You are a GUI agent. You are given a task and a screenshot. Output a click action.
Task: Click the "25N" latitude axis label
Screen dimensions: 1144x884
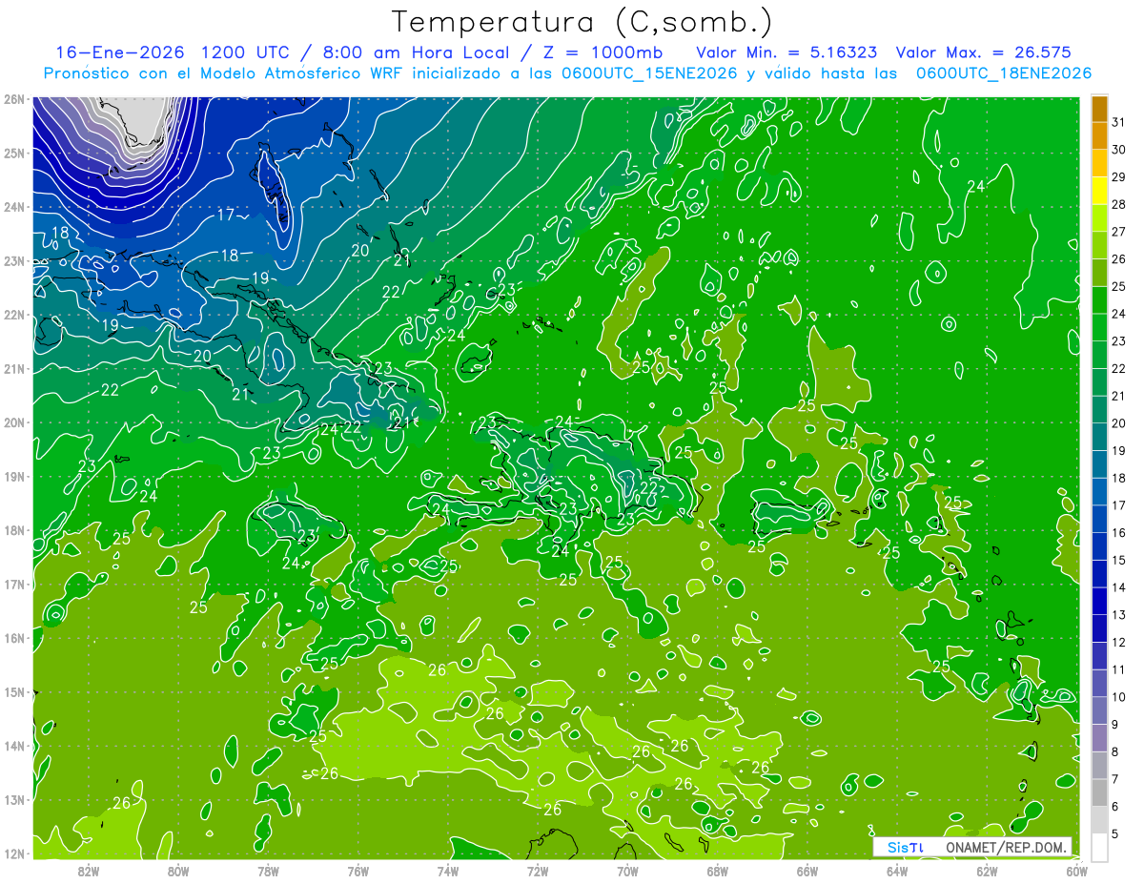pos(13,154)
